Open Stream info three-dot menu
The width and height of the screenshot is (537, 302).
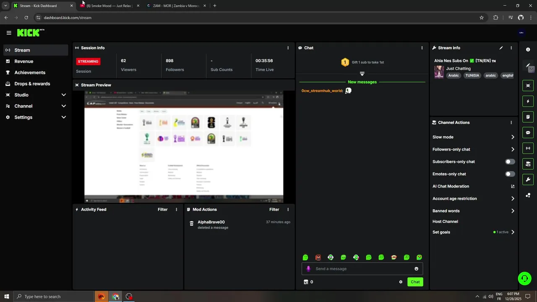[511, 48]
